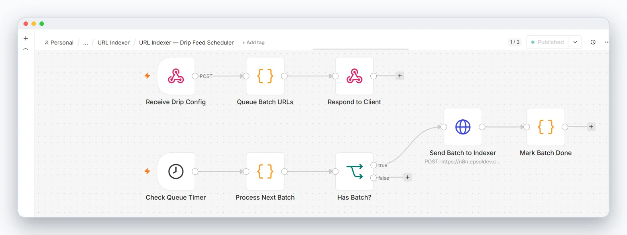Click the trigger bolt beside Receive Drip Config

pyautogui.click(x=147, y=76)
